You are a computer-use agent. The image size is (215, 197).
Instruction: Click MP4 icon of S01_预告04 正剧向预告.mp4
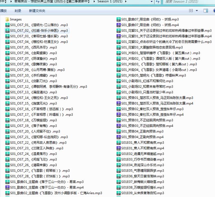[118, 137]
